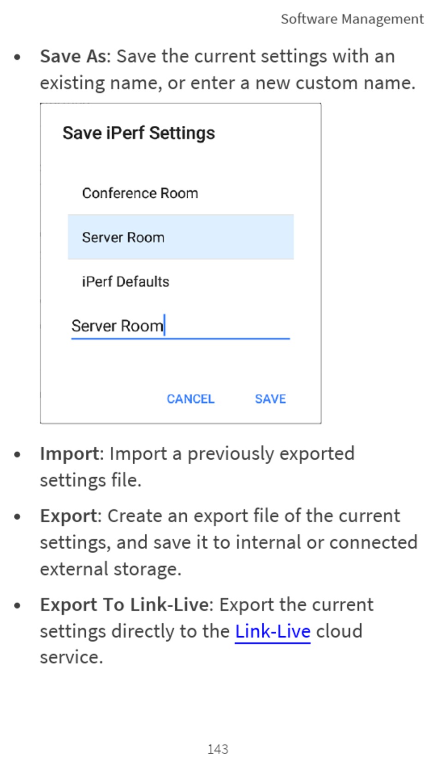Click the bullet beside the Import item
This screenshot has height=757, width=438.
point(18,455)
